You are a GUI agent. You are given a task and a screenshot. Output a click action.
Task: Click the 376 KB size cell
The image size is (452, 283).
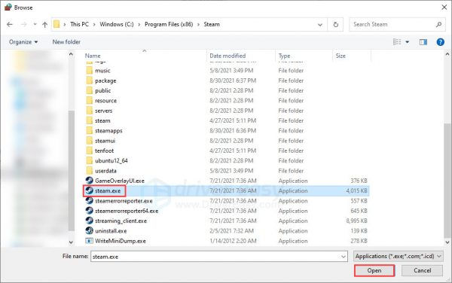point(359,181)
